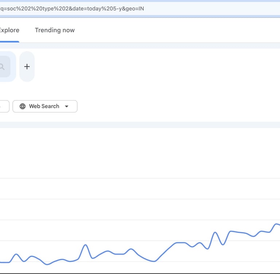Open the Web Search type selector label

click(44, 106)
